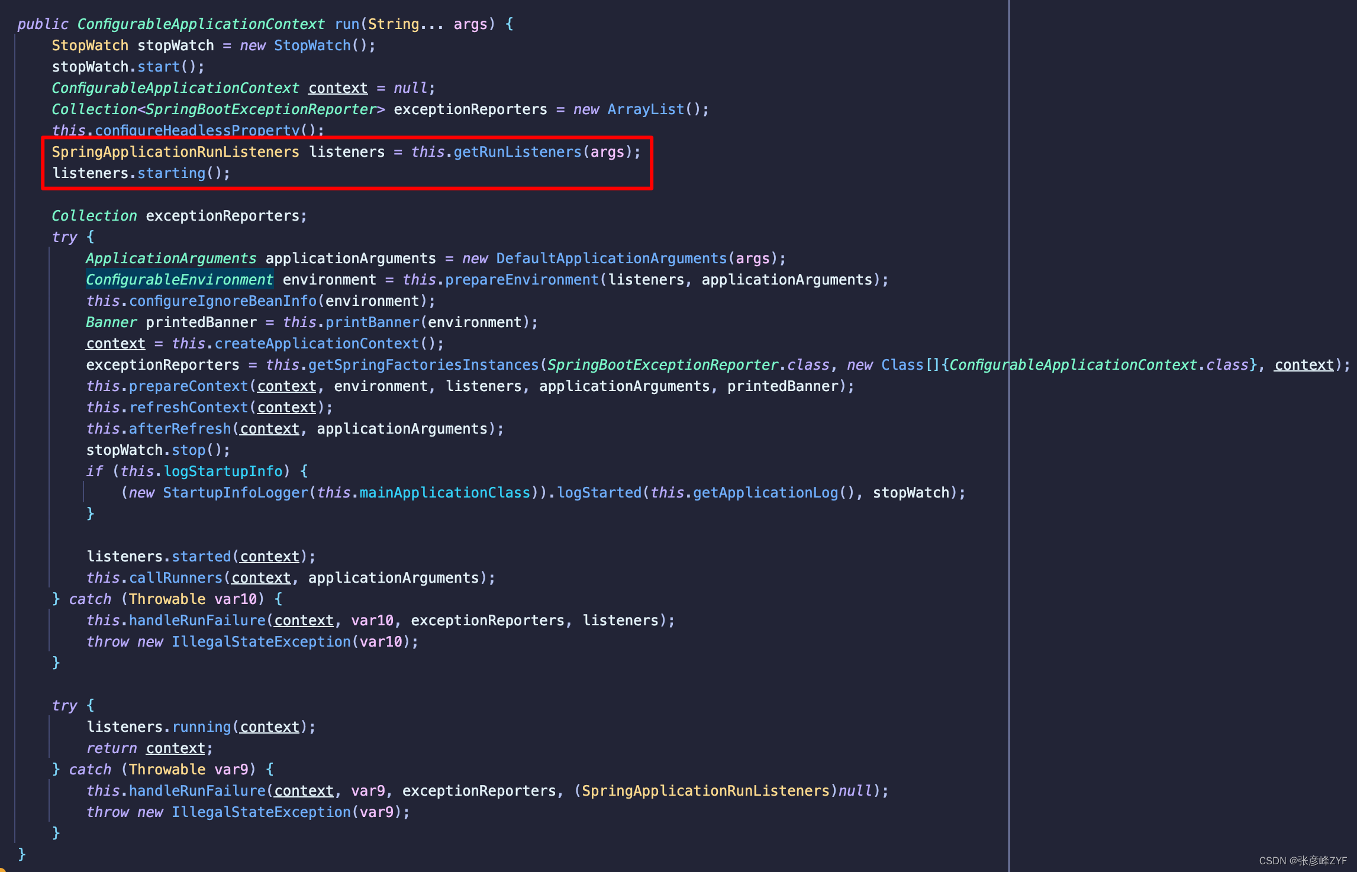The height and width of the screenshot is (872, 1357).
Task: Click listeners.started(context) call
Action: point(201,557)
